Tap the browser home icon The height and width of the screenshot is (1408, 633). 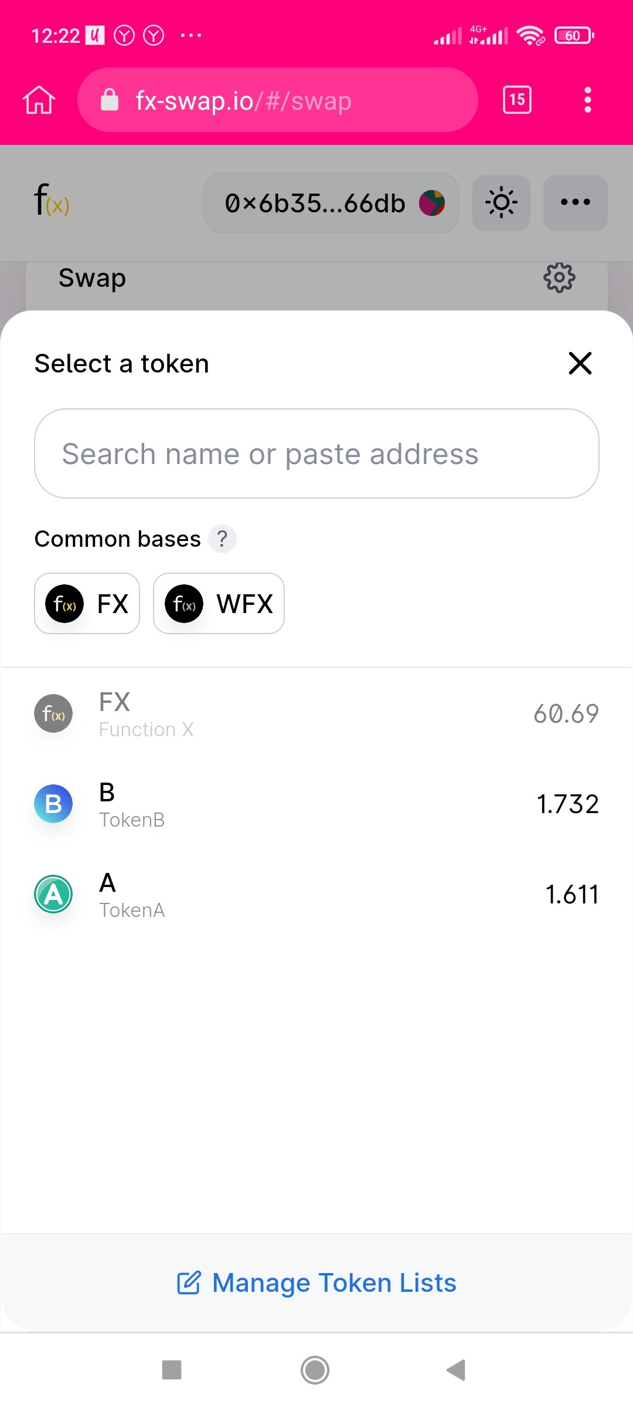click(x=39, y=100)
